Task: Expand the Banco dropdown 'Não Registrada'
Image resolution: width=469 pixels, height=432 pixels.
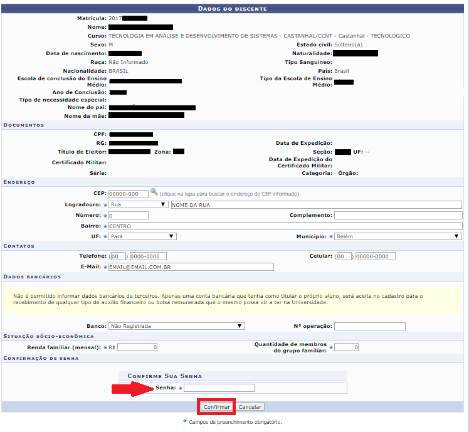Action: 176,326
